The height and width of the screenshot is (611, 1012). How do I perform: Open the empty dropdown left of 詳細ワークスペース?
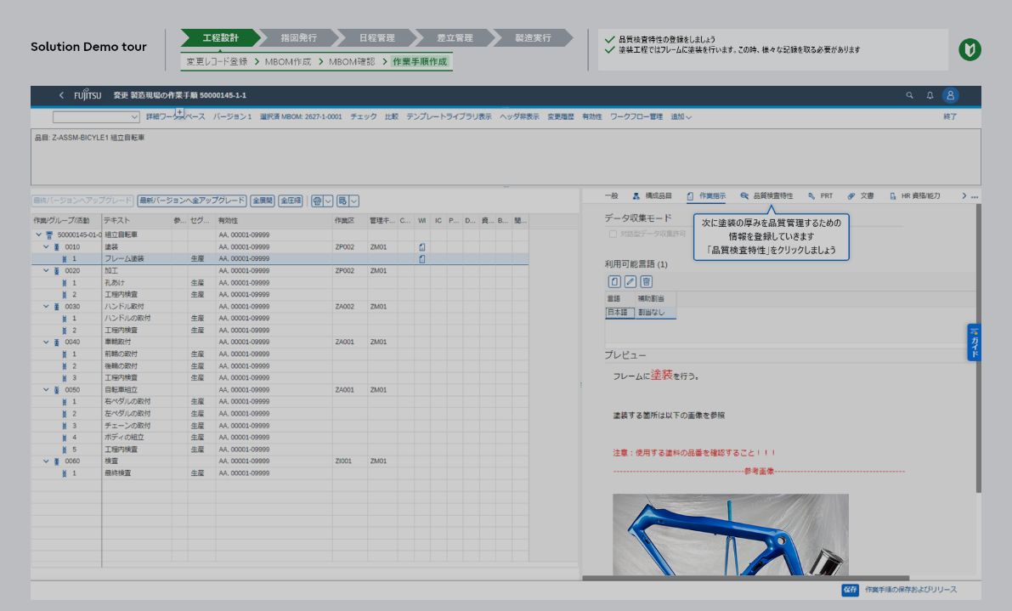click(x=96, y=116)
